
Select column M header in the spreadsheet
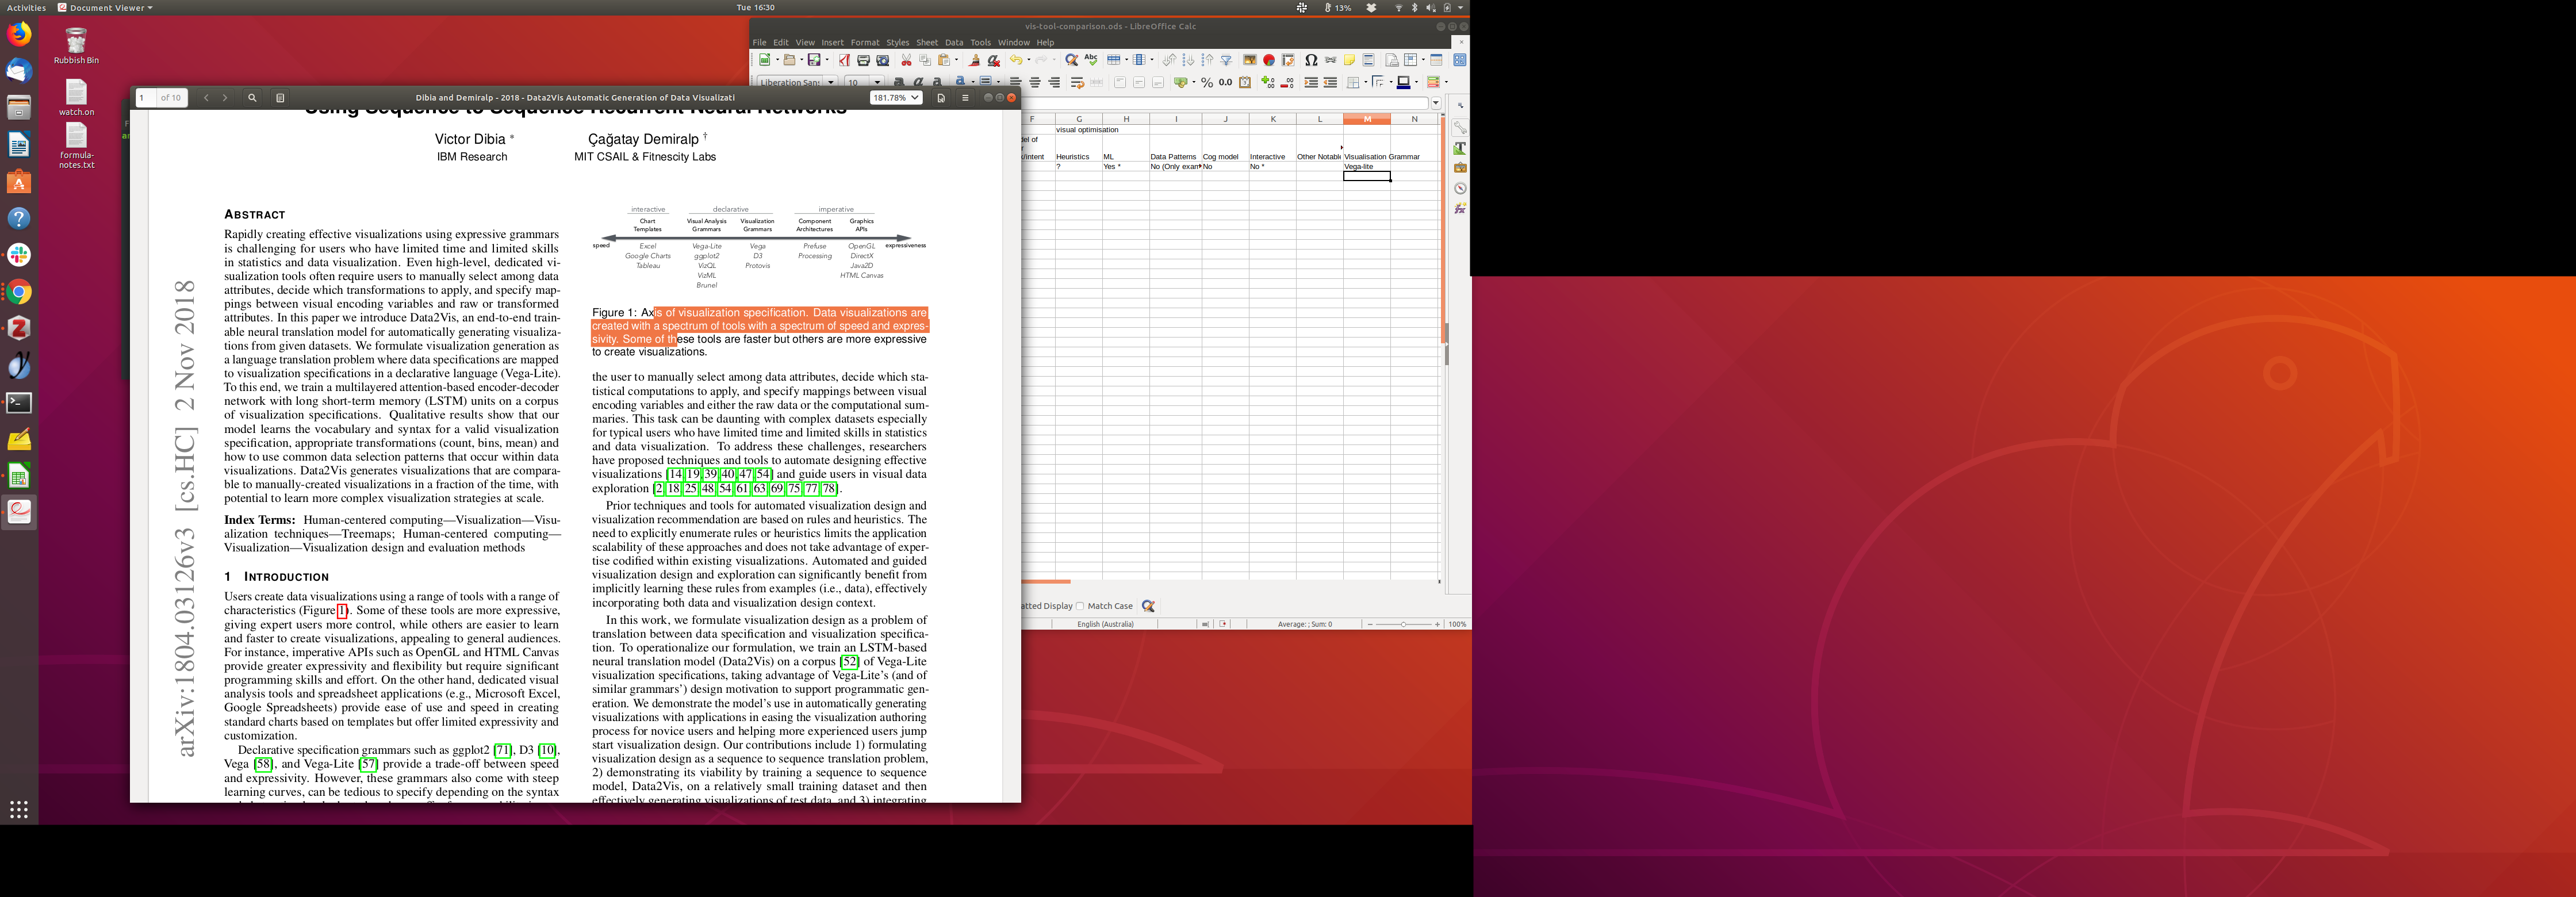[x=1366, y=119]
